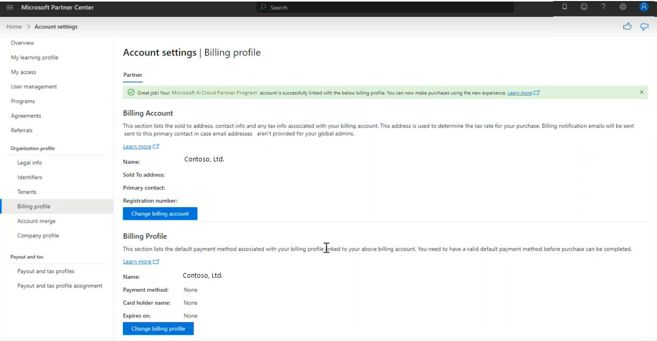Open Learn more link in success banner

pos(519,93)
